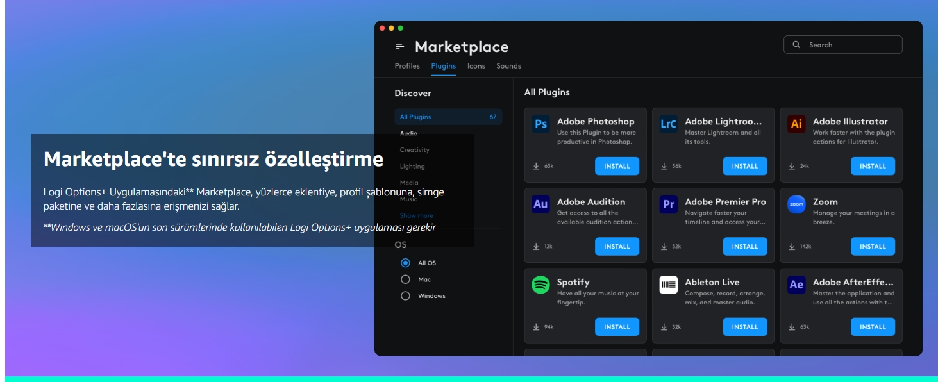
Task: Select the Lighting category in the sidebar
Action: 412,167
